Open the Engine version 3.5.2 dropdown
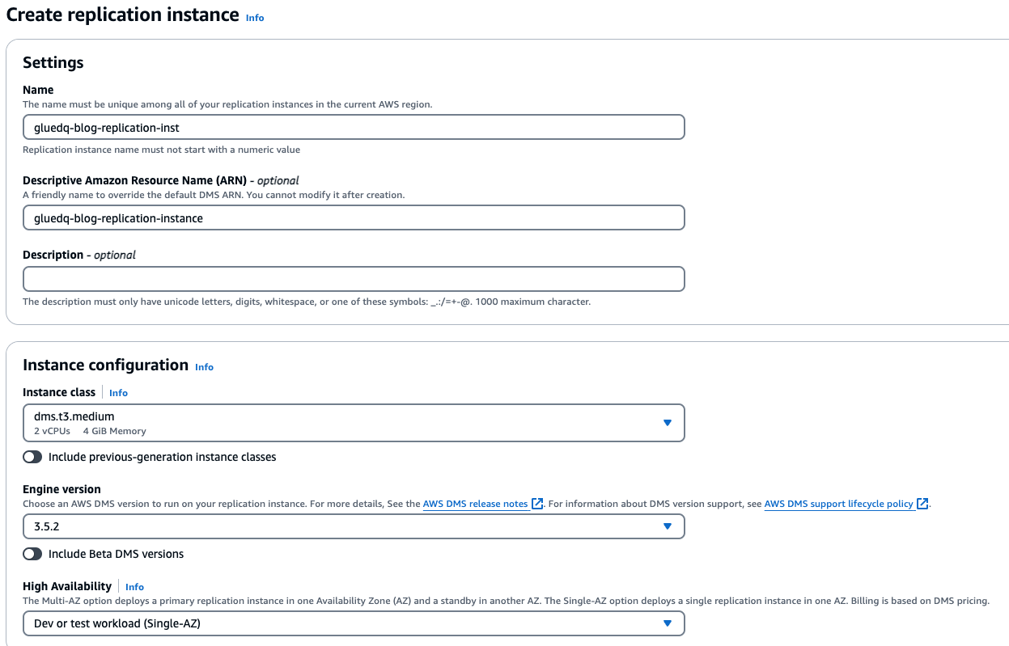 point(354,526)
